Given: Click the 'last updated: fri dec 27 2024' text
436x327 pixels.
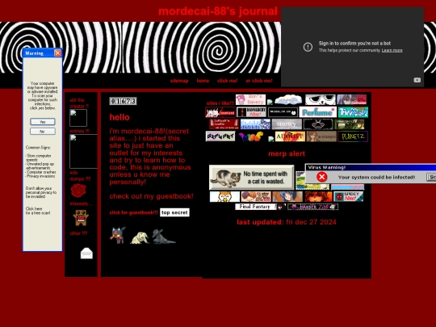Looking at the screenshot, I should coord(287,222).
